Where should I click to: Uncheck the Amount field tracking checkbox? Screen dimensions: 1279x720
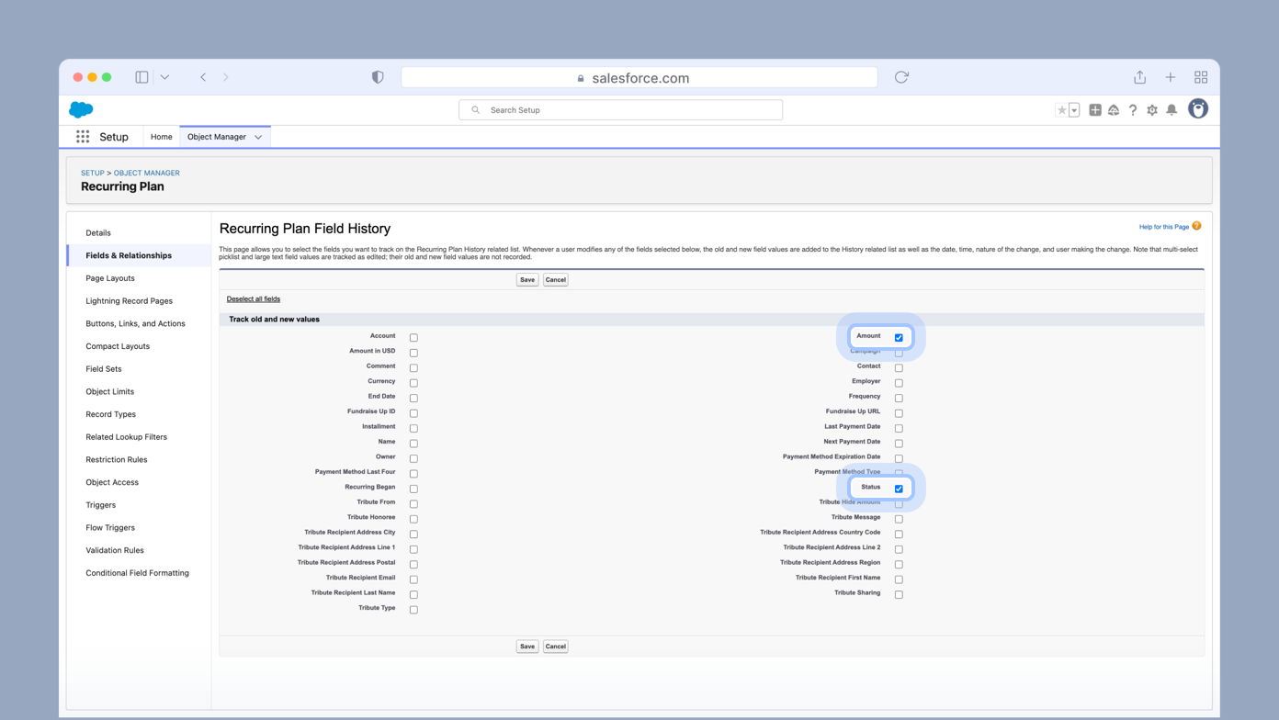click(898, 336)
